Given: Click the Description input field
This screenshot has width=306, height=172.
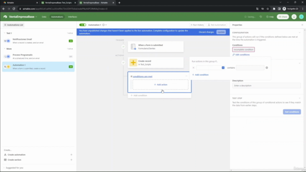Looking at the screenshot, I should 266,86.
